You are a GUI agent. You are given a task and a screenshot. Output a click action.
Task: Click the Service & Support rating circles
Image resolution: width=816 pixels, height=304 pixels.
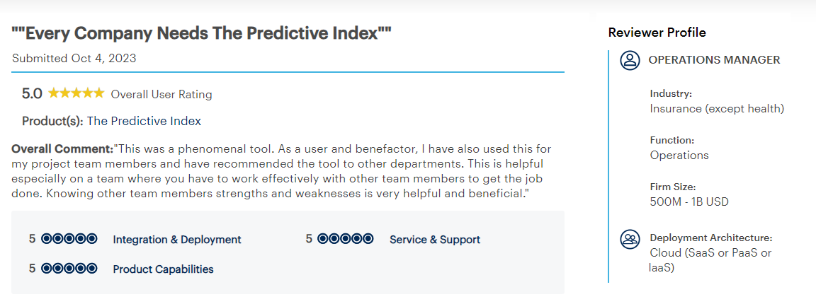pyautogui.click(x=346, y=239)
